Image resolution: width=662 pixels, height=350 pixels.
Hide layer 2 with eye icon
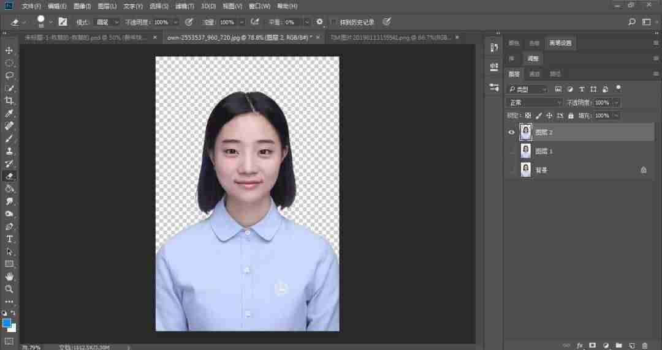click(512, 132)
